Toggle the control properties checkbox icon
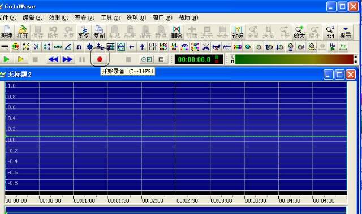The height and width of the screenshot is (214, 362). click(x=146, y=59)
